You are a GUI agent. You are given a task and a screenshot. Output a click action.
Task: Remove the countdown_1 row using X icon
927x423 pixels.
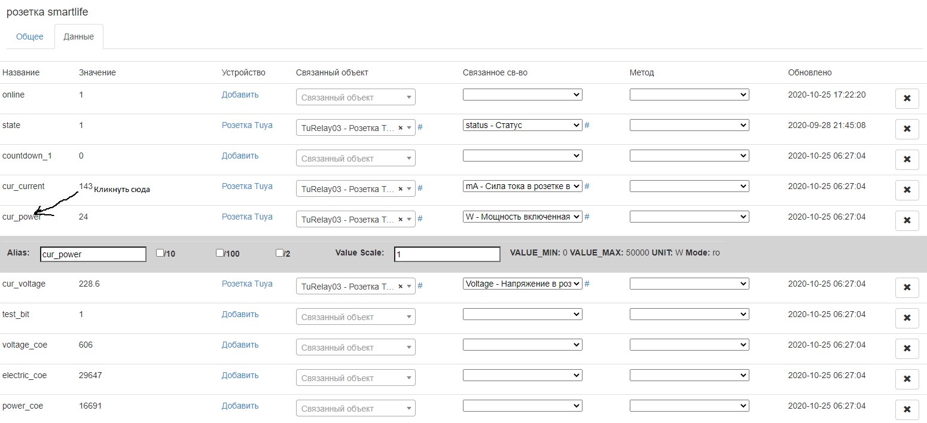tap(907, 160)
